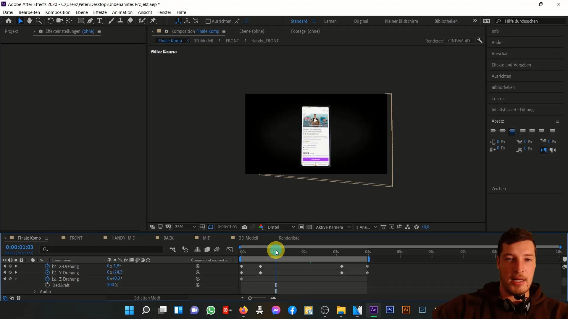Open the 1 Ansicht layout dropdown
Screen dimensions: 568x319
(x=367, y=227)
